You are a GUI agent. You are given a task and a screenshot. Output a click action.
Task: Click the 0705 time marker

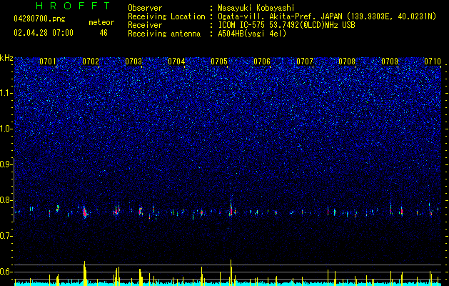click(219, 61)
